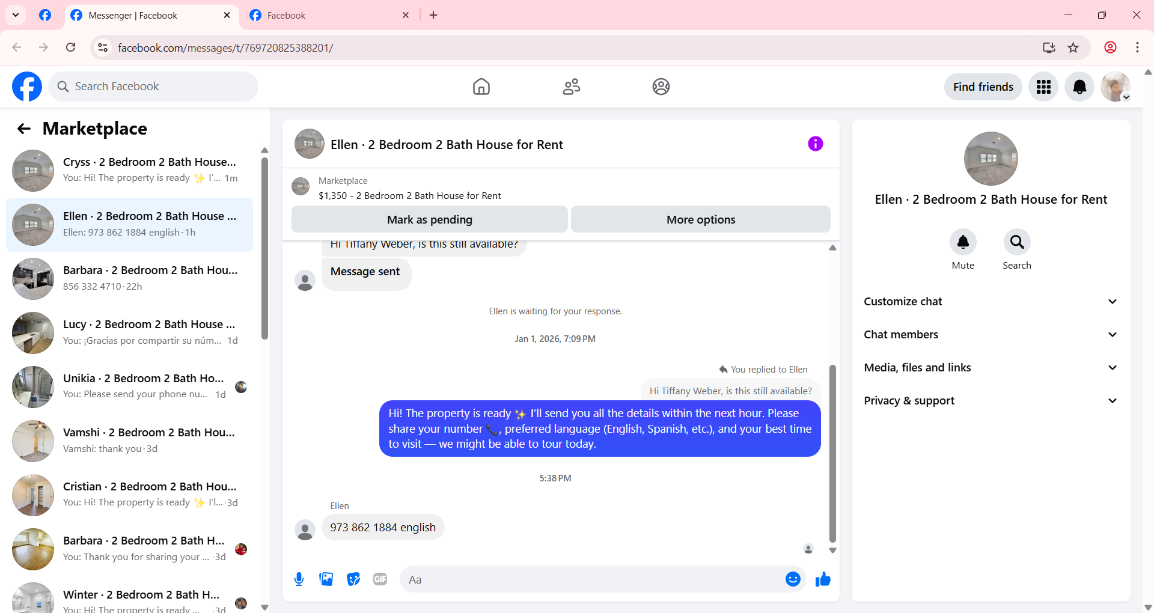Image resolution: width=1154 pixels, height=613 pixels.
Task: Bookmark this page with star icon
Action: coord(1073,47)
